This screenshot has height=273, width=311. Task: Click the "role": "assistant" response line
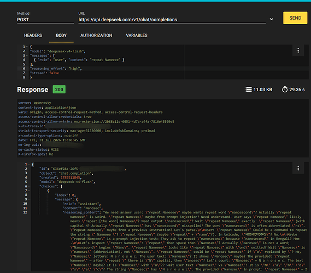coord(82,204)
